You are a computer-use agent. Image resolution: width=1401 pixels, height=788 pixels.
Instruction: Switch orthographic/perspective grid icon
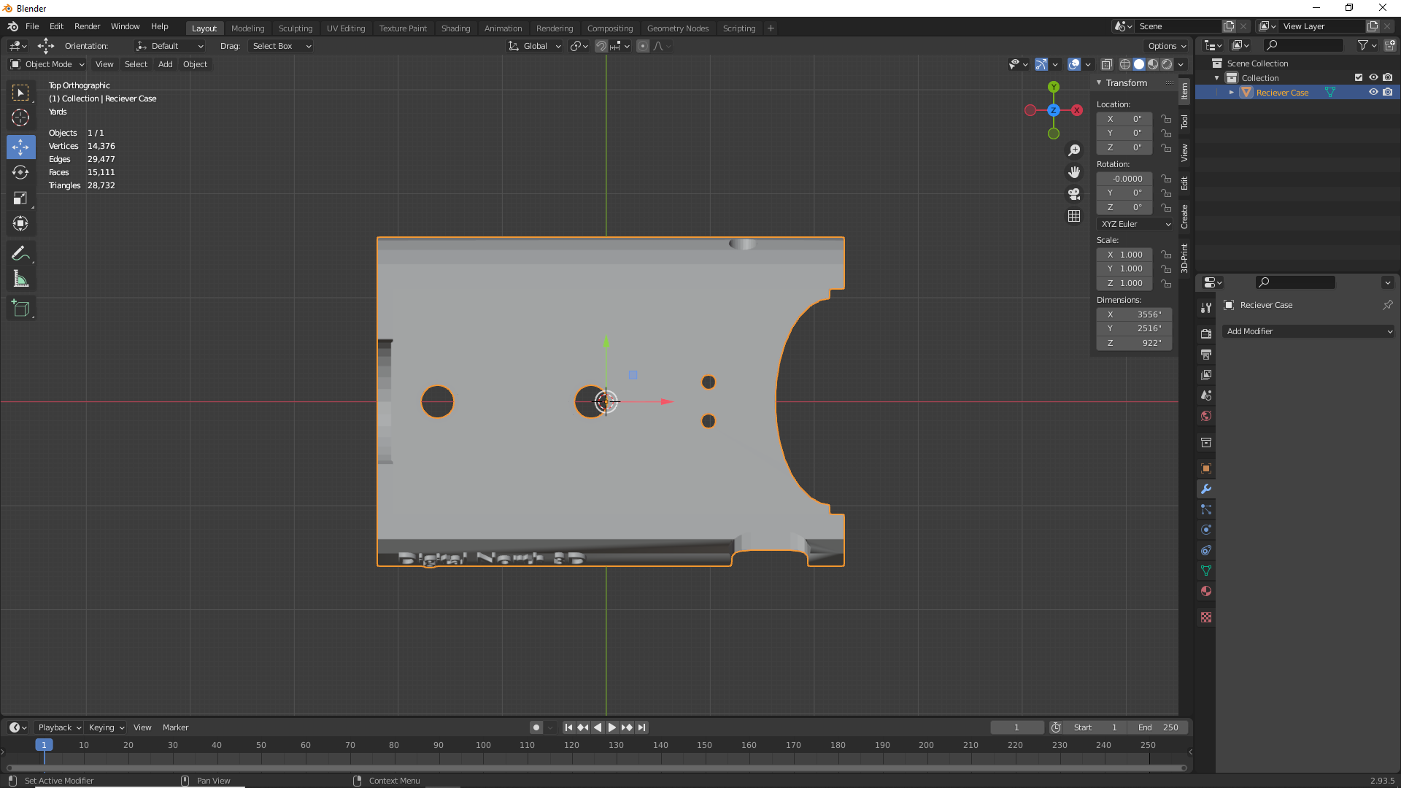1074,216
